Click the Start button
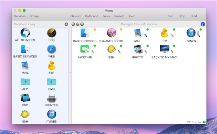217x134 pixels. (194, 16)
